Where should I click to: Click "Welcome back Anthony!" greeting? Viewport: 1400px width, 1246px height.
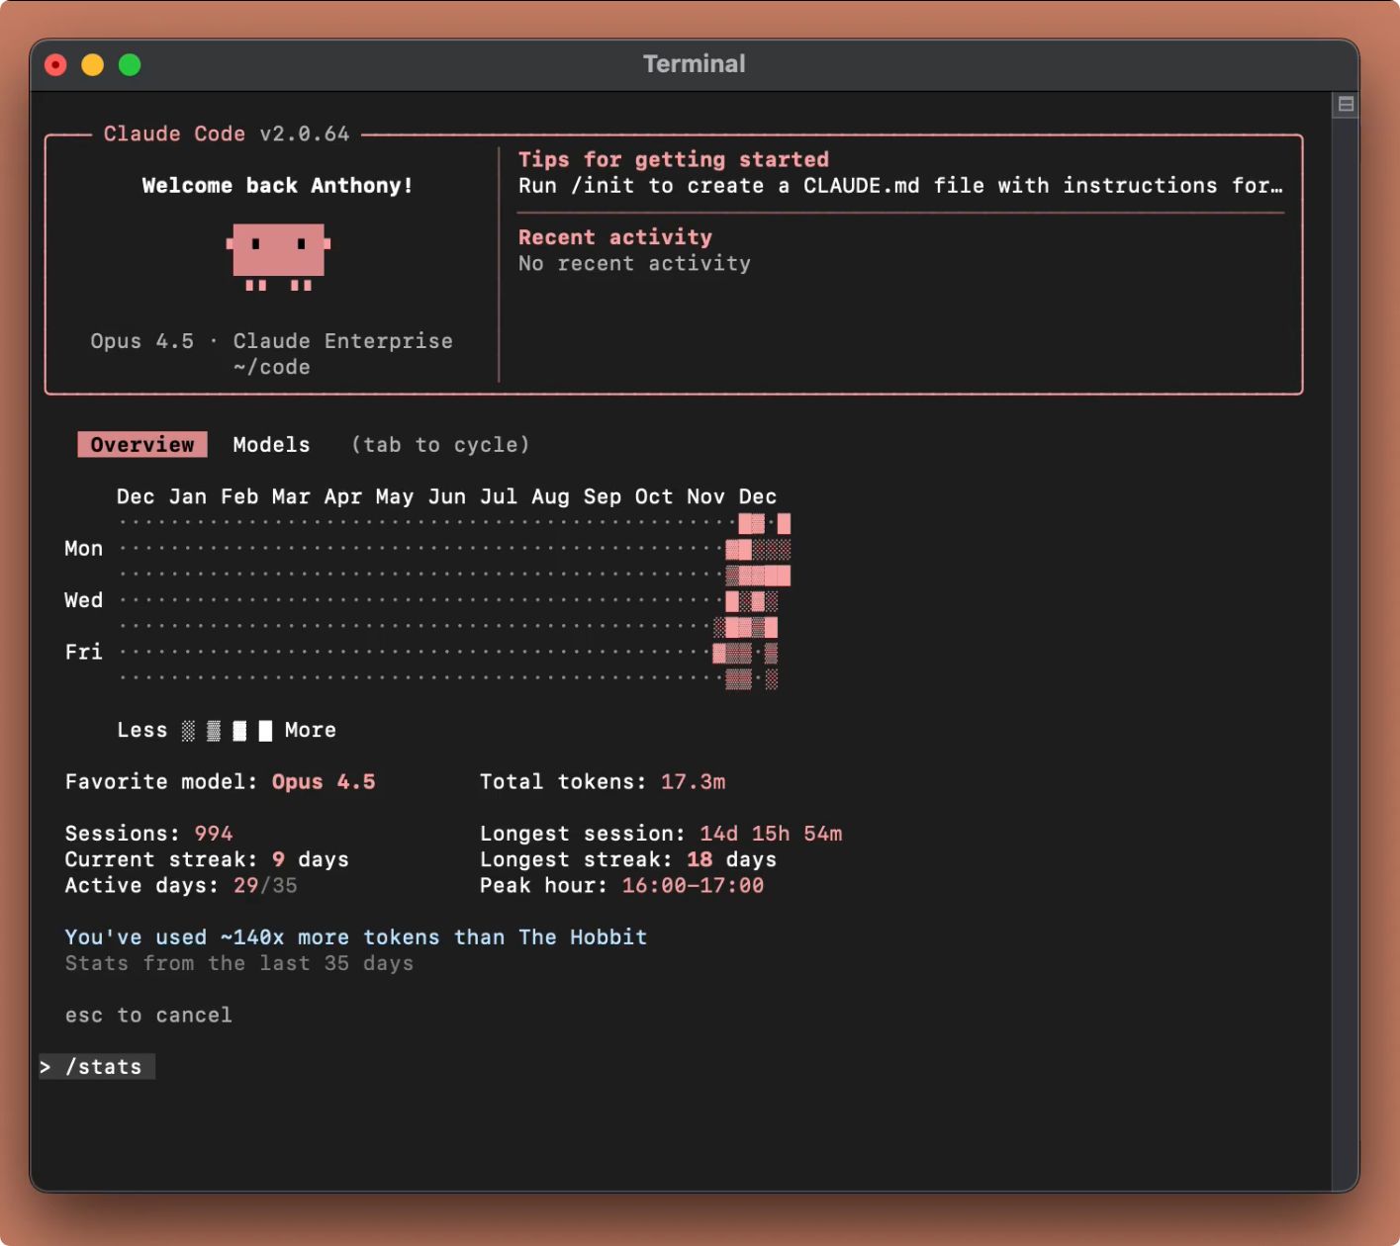(x=277, y=186)
